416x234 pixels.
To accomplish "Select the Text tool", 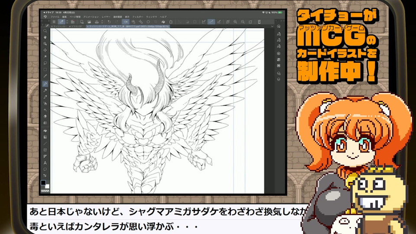I will point(45,162).
